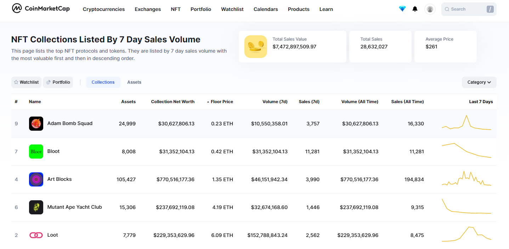Screen dimensions: 509x249
Task: Open the diamond rewards icon
Action: pyautogui.click(x=402, y=9)
